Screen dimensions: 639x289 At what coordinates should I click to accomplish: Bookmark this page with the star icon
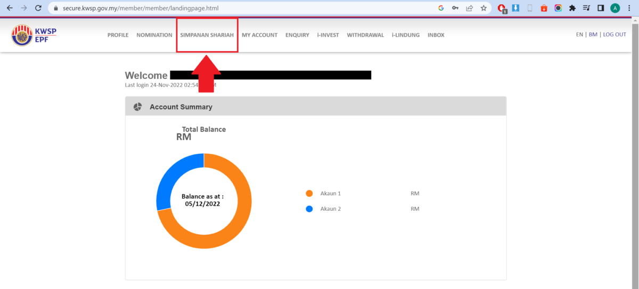pyautogui.click(x=484, y=8)
